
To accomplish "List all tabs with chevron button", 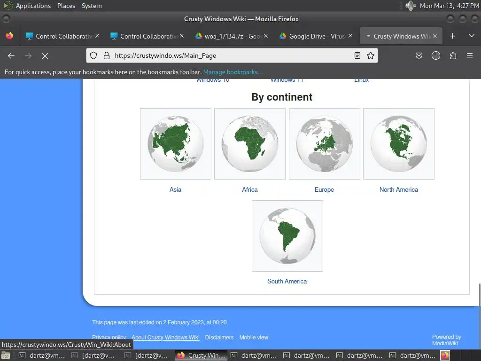I will click(x=472, y=36).
